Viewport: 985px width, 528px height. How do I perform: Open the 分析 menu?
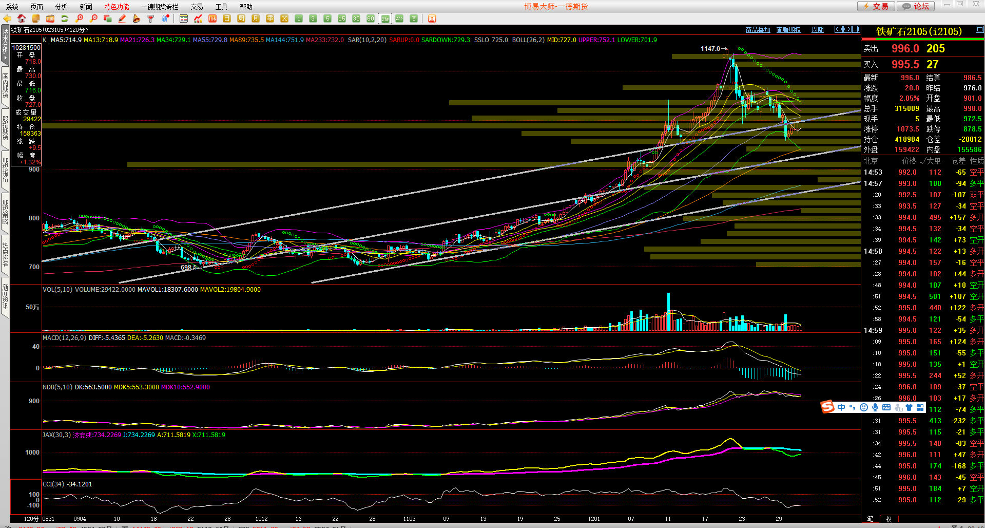(62, 7)
